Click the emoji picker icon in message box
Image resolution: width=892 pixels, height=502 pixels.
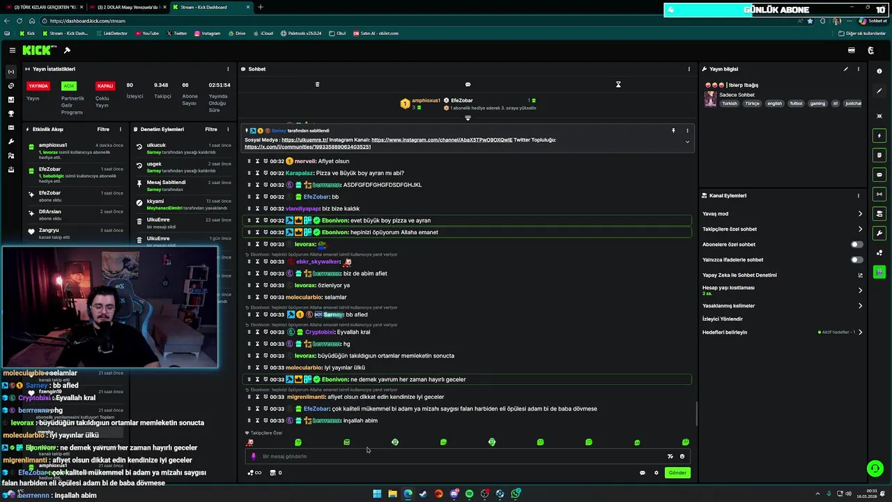click(682, 457)
